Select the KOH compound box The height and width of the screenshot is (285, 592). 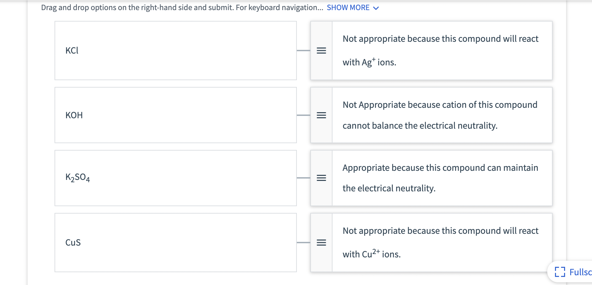[175, 115]
